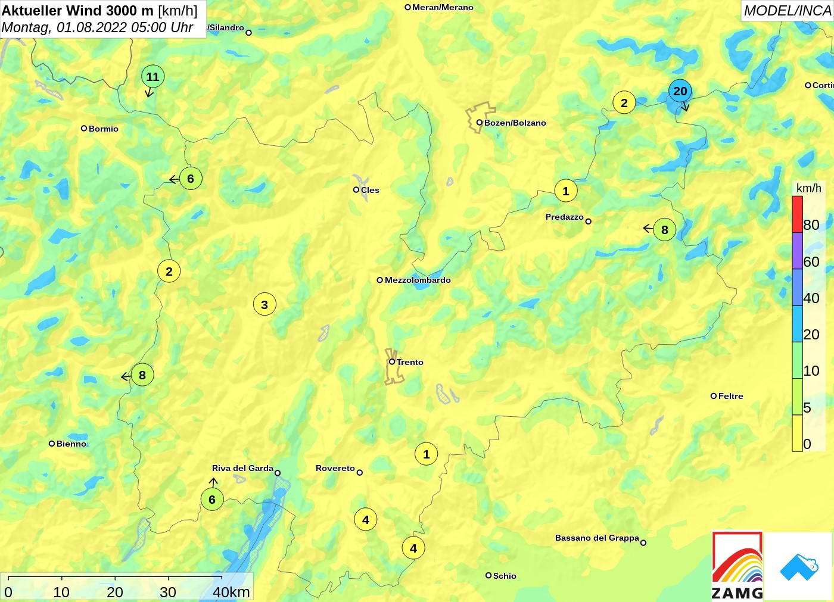Click the yellow 2 marker beside the blue 20
The height and width of the screenshot is (602, 834).
624,103
